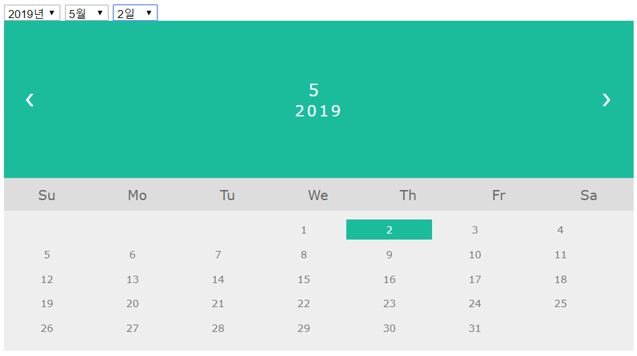The width and height of the screenshot is (637, 356).
Task: Click the month number 5 heading
Action: tap(313, 90)
